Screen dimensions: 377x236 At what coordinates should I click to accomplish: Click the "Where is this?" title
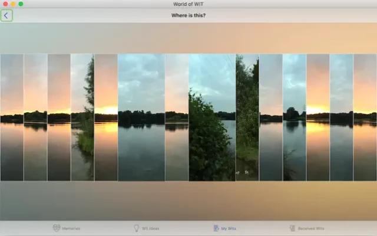188,16
